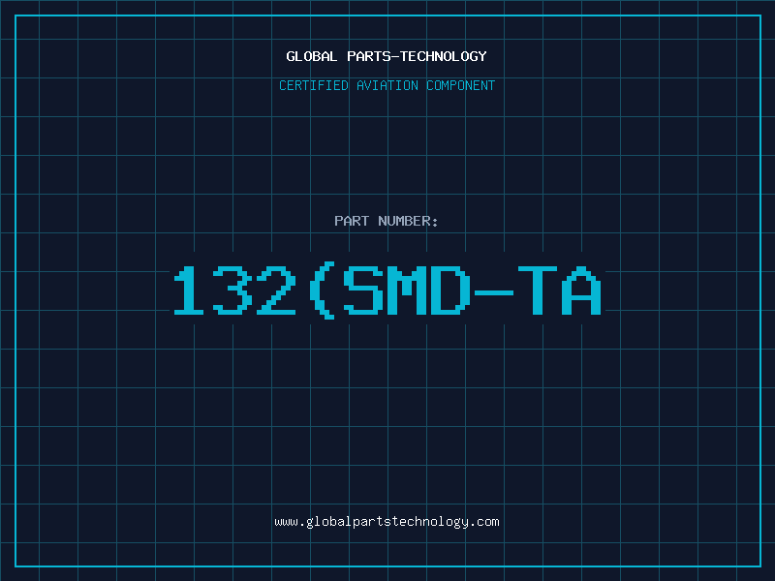This screenshot has width=775, height=581.
Task: Click the GLOBAL PARTS-TECHNOLOGY heading
Action: (387, 56)
